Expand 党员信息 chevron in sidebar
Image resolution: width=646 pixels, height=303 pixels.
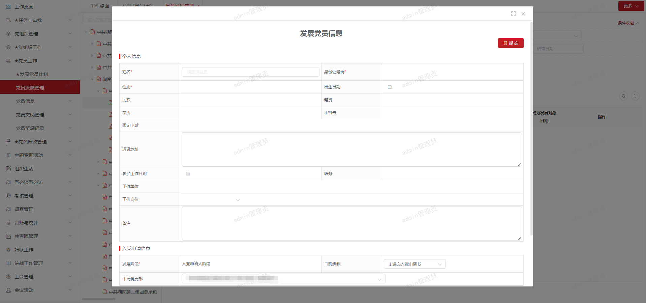click(70, 101)
